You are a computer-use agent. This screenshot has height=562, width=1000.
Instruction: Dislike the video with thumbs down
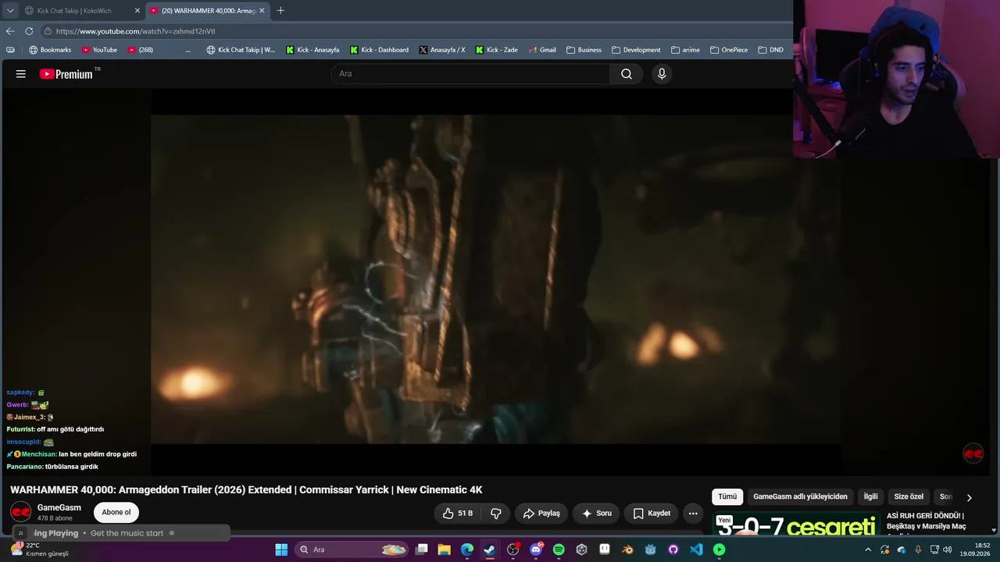[x=495, y=514]
